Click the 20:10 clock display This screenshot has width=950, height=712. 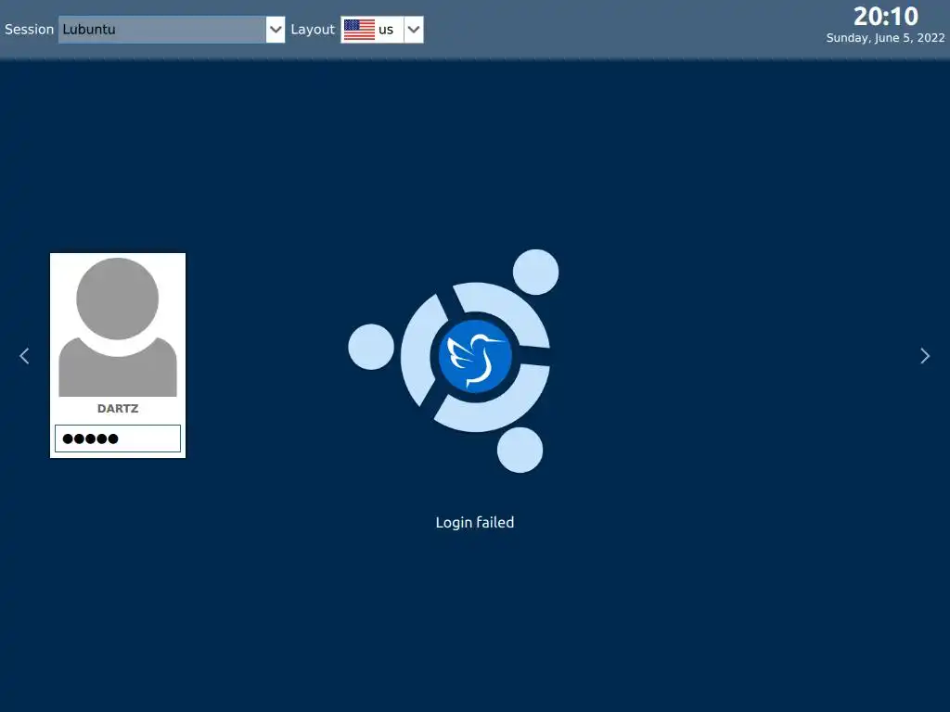point(886,17)
